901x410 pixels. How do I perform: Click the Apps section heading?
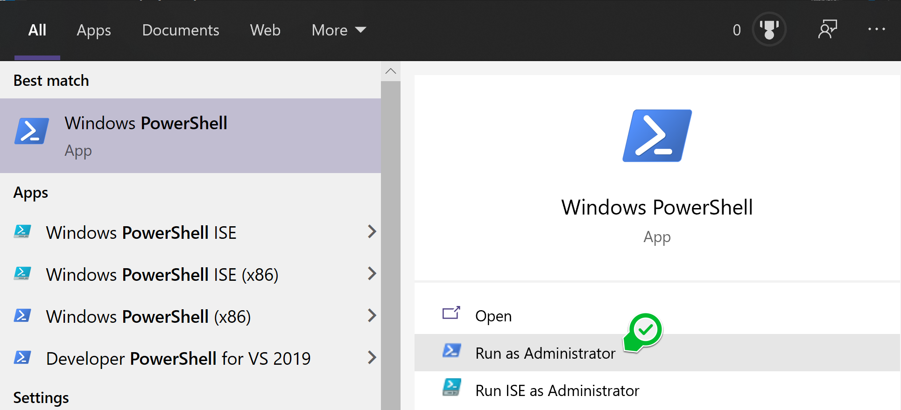click(x=31, y=193)
